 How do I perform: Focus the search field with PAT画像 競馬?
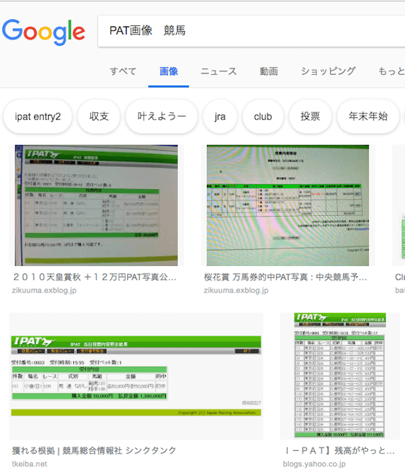click(x=251, y=31)
